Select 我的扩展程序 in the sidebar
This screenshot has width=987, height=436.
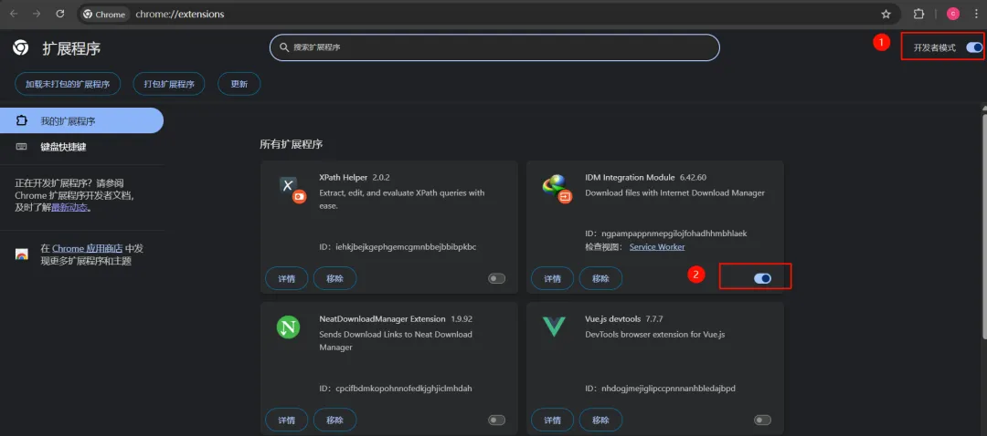[x=82, y=120]
